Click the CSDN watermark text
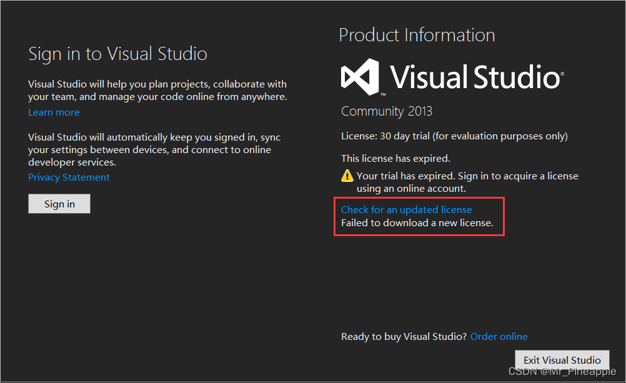Image resolution: width=626 pixels, height=383 pixels. tap(562, 371)
